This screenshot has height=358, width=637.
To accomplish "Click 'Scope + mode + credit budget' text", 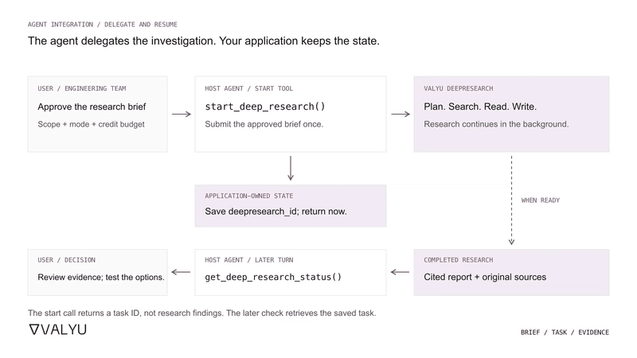I will [x=91, y=124].
